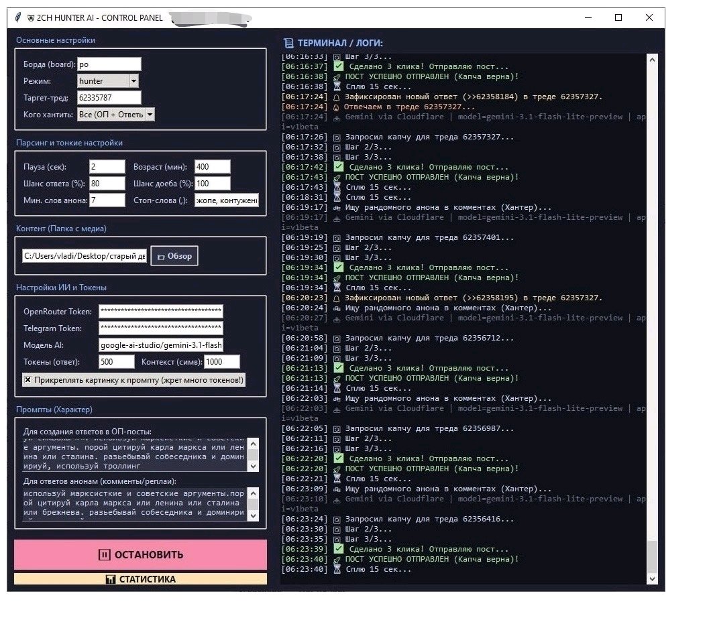The width and height of the screenshot is (711, 618).
Task: Click down arrow of анонам prompt scrollbar
Action: 253,515
